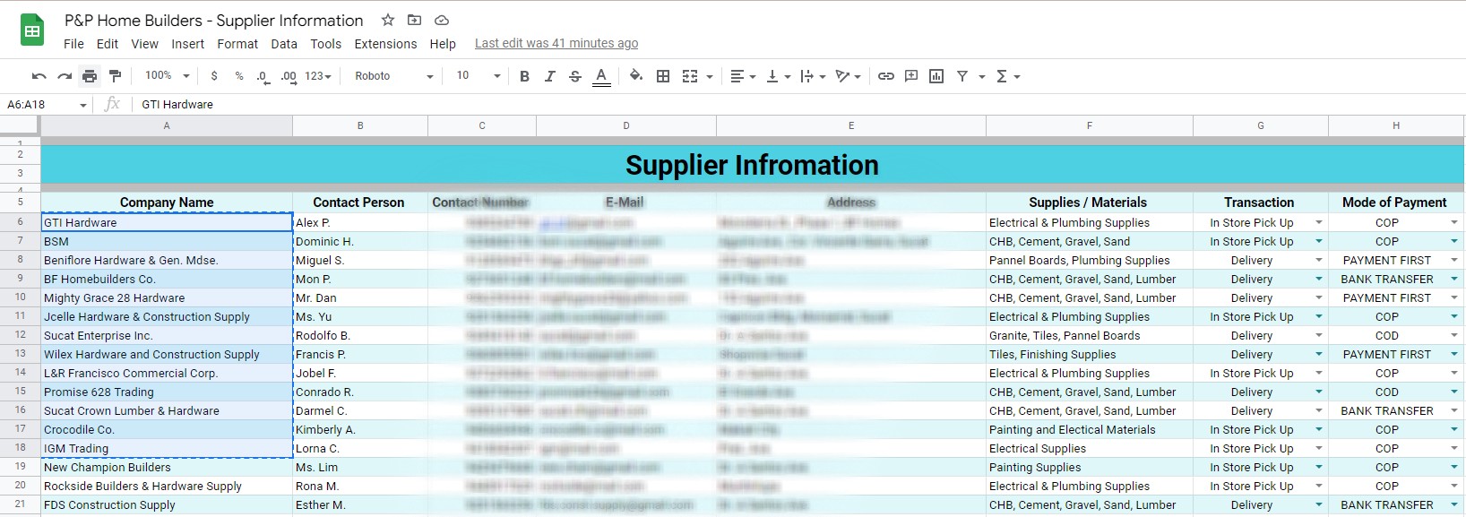The height and width of the screenshot is (517, 1466).
Task: Open the 'Last edit was 41 minutes ago' link
Action: [556, 43]
